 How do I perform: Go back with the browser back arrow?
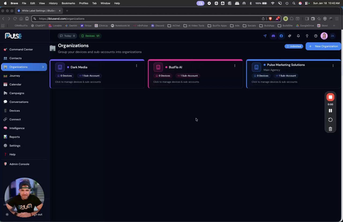(3, 19)
